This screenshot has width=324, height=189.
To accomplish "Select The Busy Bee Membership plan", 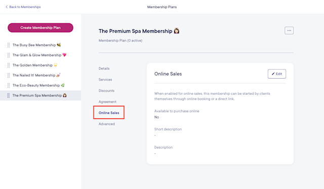I will [x=36, y=45].
